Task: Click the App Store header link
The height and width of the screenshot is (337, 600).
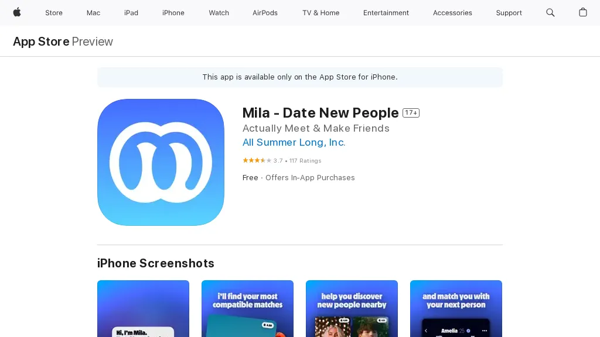Action: [42, 42]
